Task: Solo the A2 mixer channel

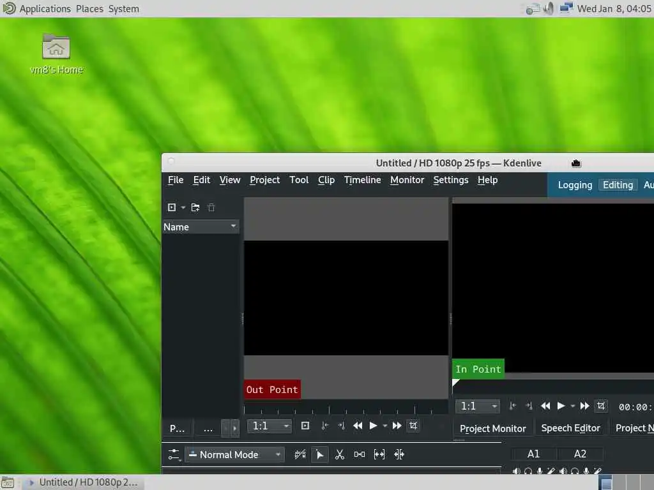Action: (575, 471)
